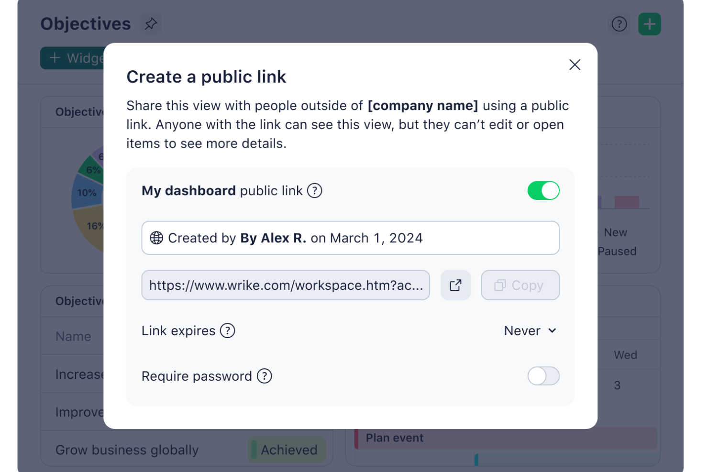Select the 'Grow business globally' objective row
708x472 pixels.
(127, 450)
